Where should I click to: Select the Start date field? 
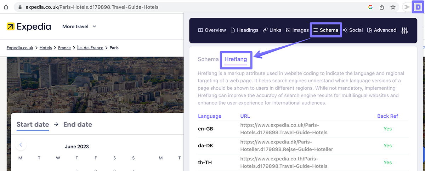click(33, 124)
